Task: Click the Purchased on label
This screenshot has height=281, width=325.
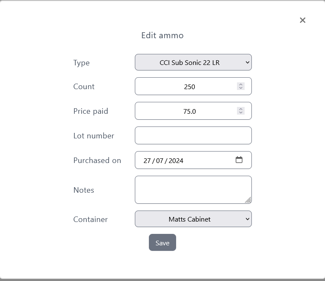Action: click(97, 160)
